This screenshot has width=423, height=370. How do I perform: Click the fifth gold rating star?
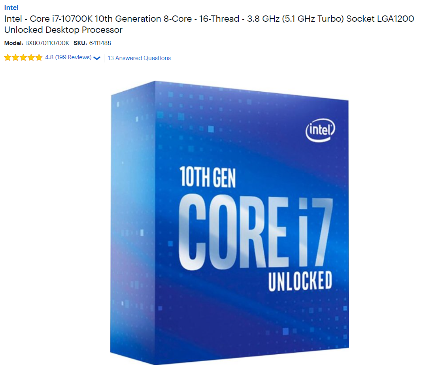pos(39,57)
